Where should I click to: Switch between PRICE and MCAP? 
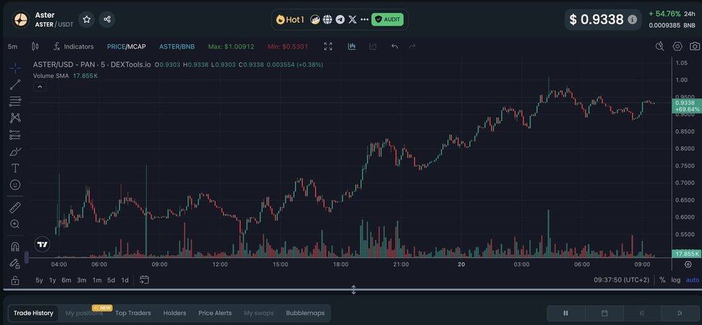(127, 46)
